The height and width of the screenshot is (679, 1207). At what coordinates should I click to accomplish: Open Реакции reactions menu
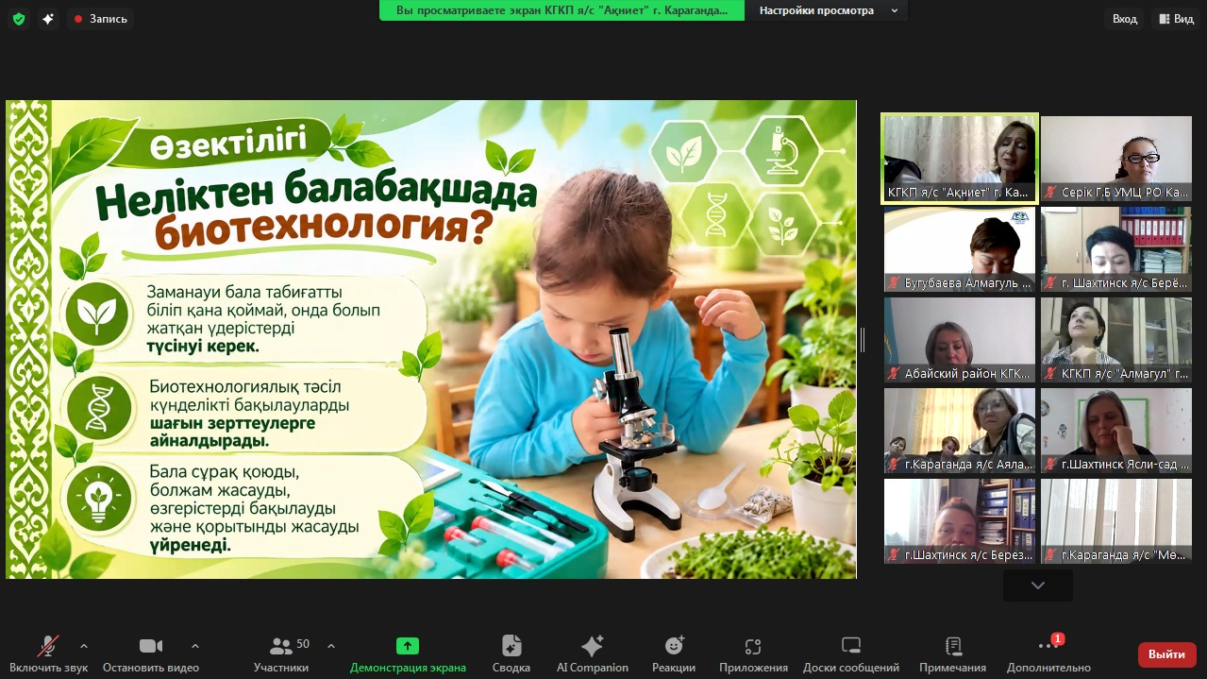tap(674, 654)
